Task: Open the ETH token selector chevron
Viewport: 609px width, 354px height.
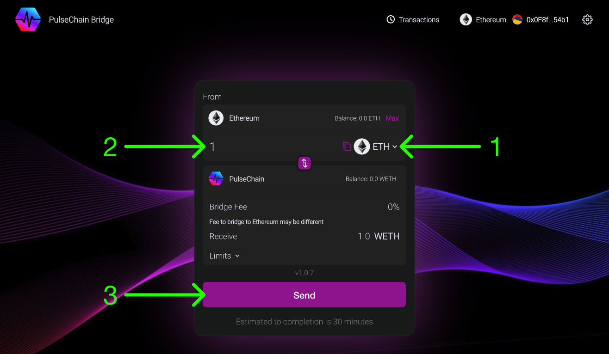Action: pyautogui.click(x=394, y=146)
